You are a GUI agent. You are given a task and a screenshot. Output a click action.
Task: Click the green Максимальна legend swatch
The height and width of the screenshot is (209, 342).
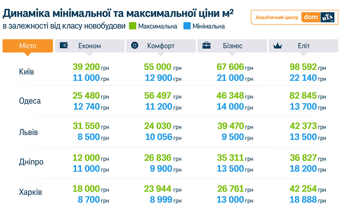click(132, 26)
